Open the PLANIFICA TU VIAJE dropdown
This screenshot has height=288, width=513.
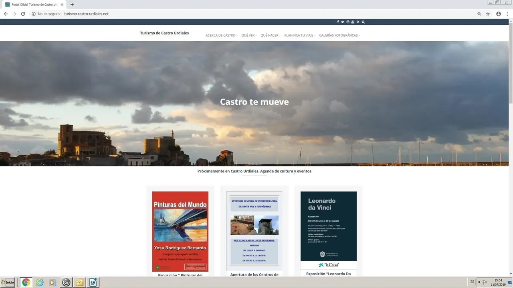click(299, 35)
